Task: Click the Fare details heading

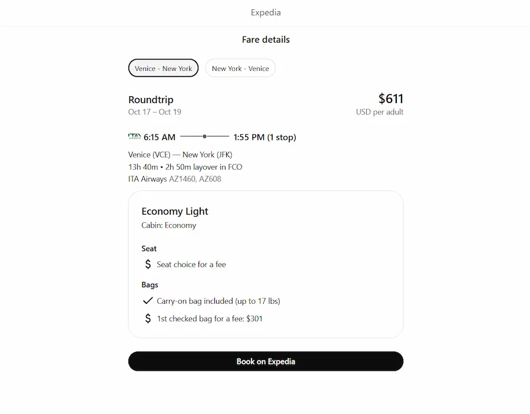Action: 266,40
